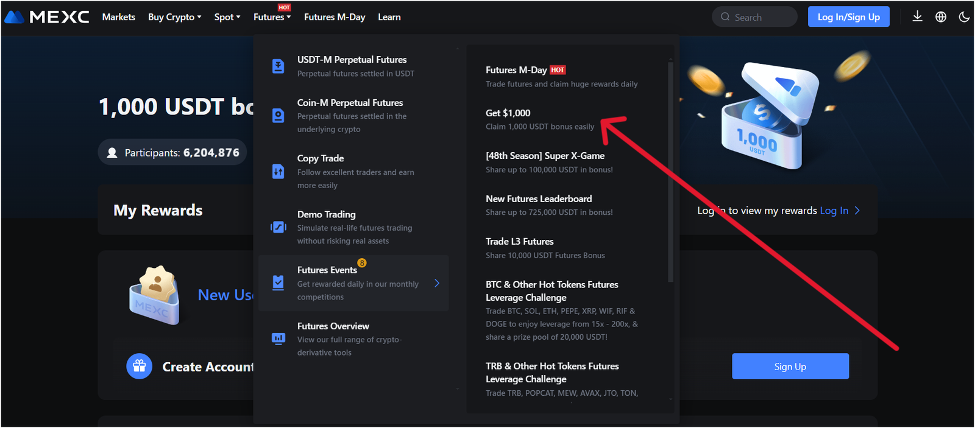
Task: Click the Demo Trading icon
Action: (x=278, y=227)
